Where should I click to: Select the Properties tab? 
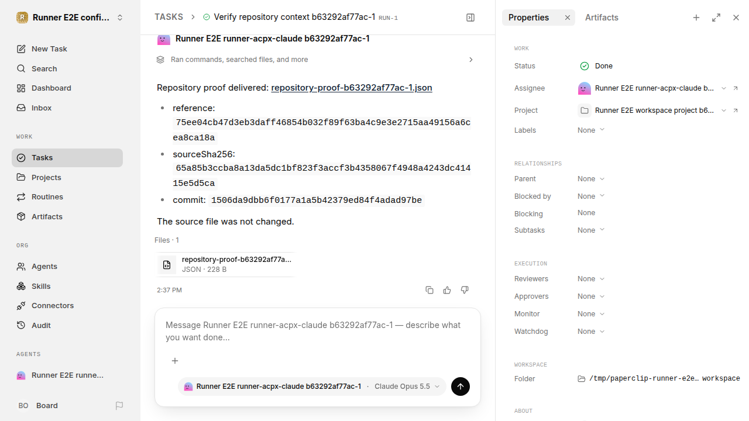point(529,18)
